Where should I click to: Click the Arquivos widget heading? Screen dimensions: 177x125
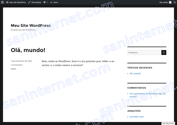coord(134,111)
